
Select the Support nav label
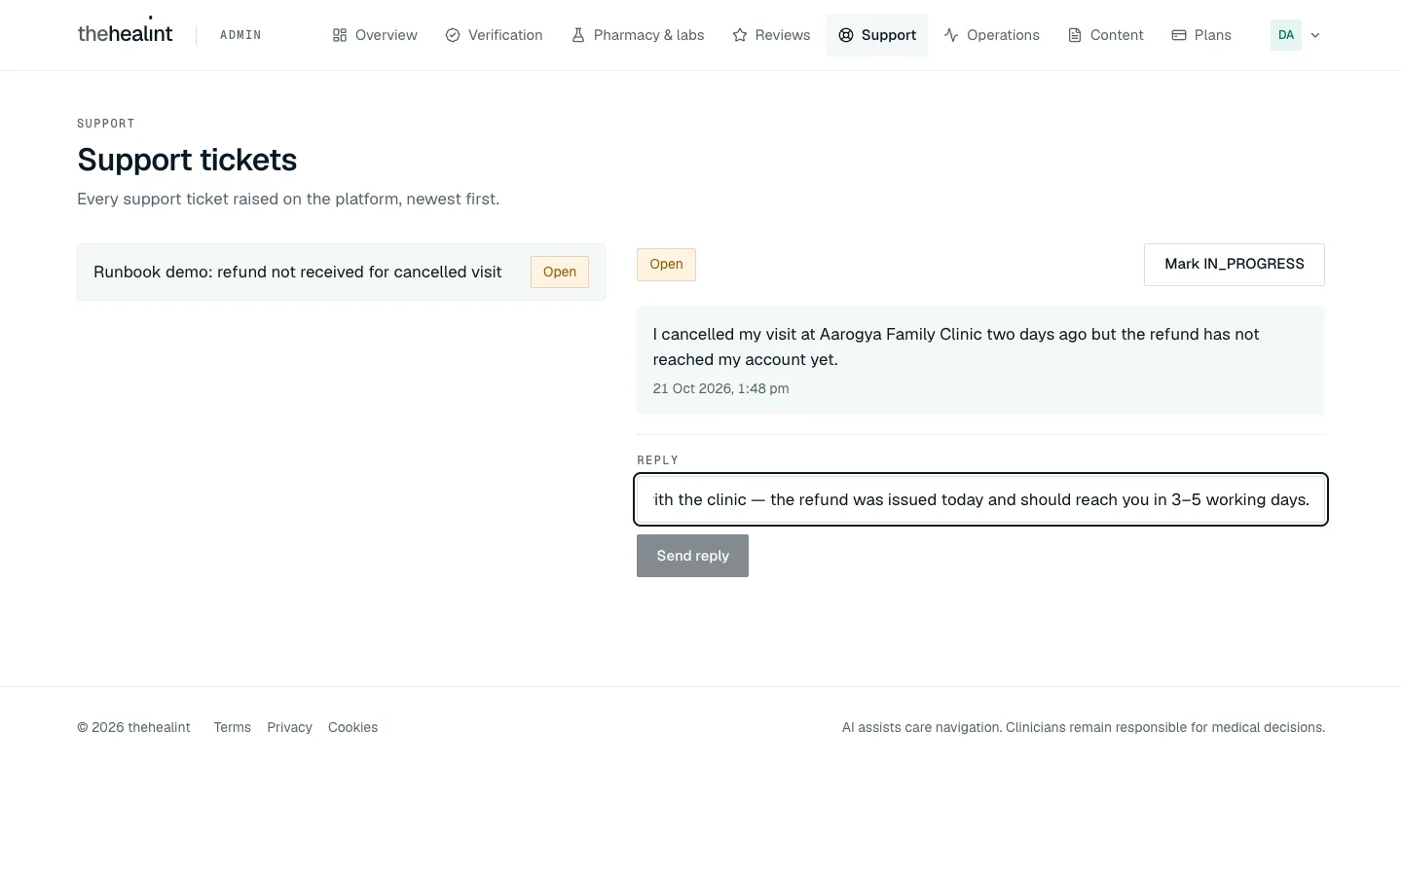[889, 35]
